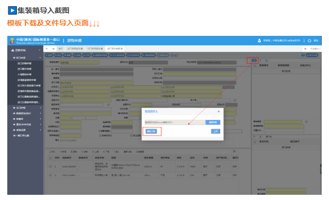Open the 进口报关申报 sidebar item

click(x=24, y=69)
